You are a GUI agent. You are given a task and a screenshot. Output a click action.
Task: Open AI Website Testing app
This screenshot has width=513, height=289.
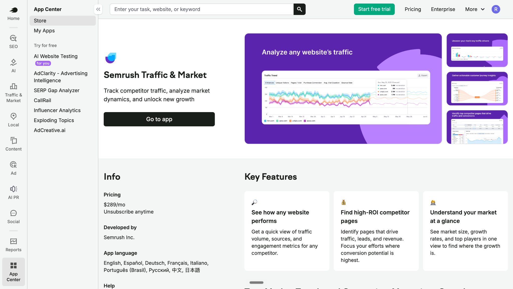pyautogui.click(x=56, y=56)
